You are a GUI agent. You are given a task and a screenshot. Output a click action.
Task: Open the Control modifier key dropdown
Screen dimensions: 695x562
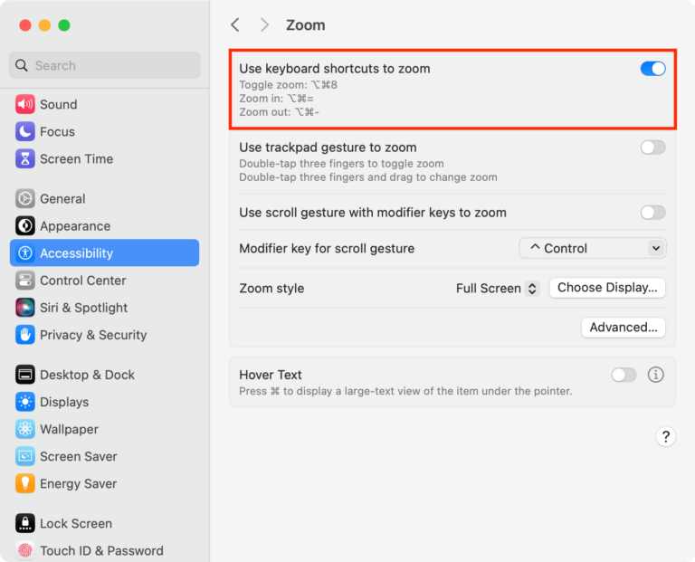click(593, 248)
